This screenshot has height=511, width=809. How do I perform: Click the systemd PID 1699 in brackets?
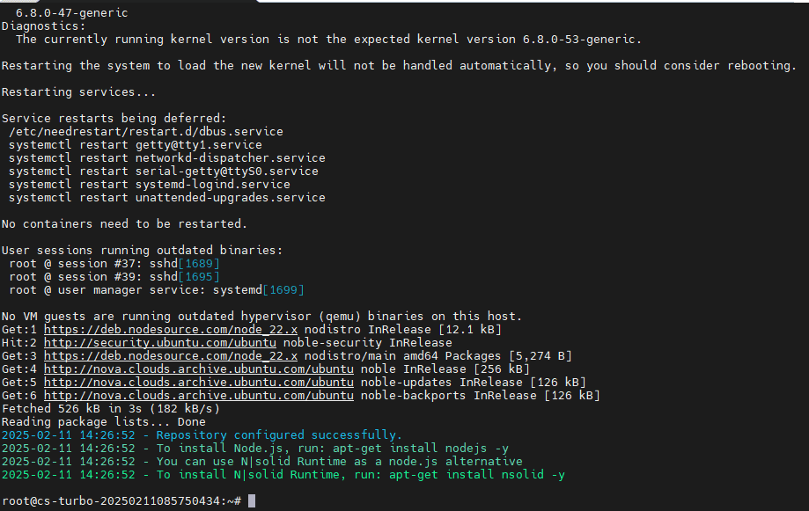point(283,289)
